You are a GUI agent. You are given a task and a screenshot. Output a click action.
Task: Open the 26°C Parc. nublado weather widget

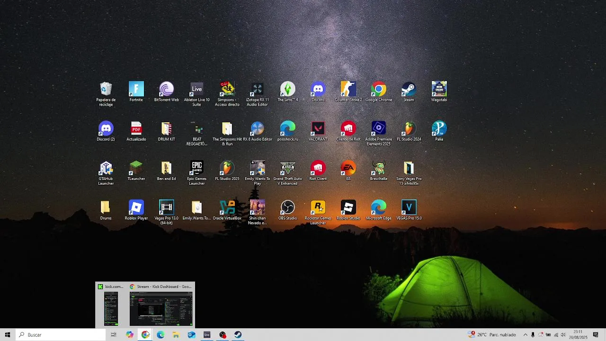coord(492,335)
